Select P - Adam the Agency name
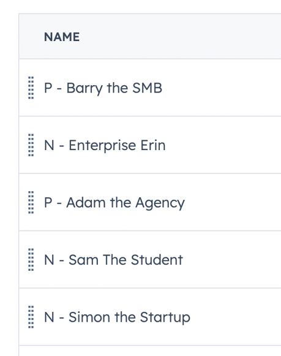Viewport: 281px width, 356px height. pos(114,203)
